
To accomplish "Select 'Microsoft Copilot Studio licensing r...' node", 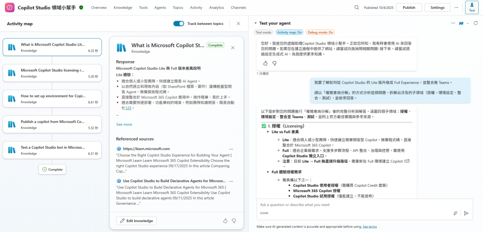I will coord(52,73).
